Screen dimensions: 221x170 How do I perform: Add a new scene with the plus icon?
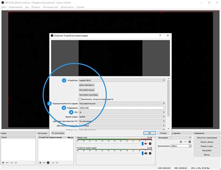click(x=3, y=163)
